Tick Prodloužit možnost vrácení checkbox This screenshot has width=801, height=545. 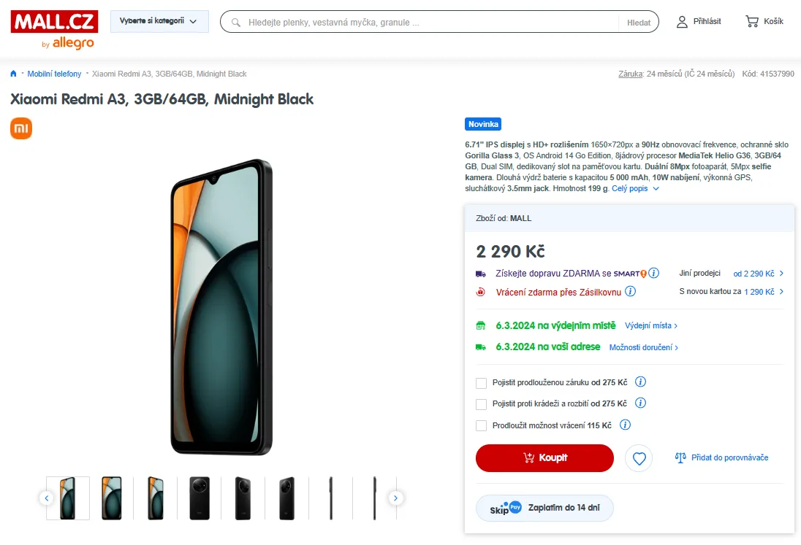click(481, 425)
